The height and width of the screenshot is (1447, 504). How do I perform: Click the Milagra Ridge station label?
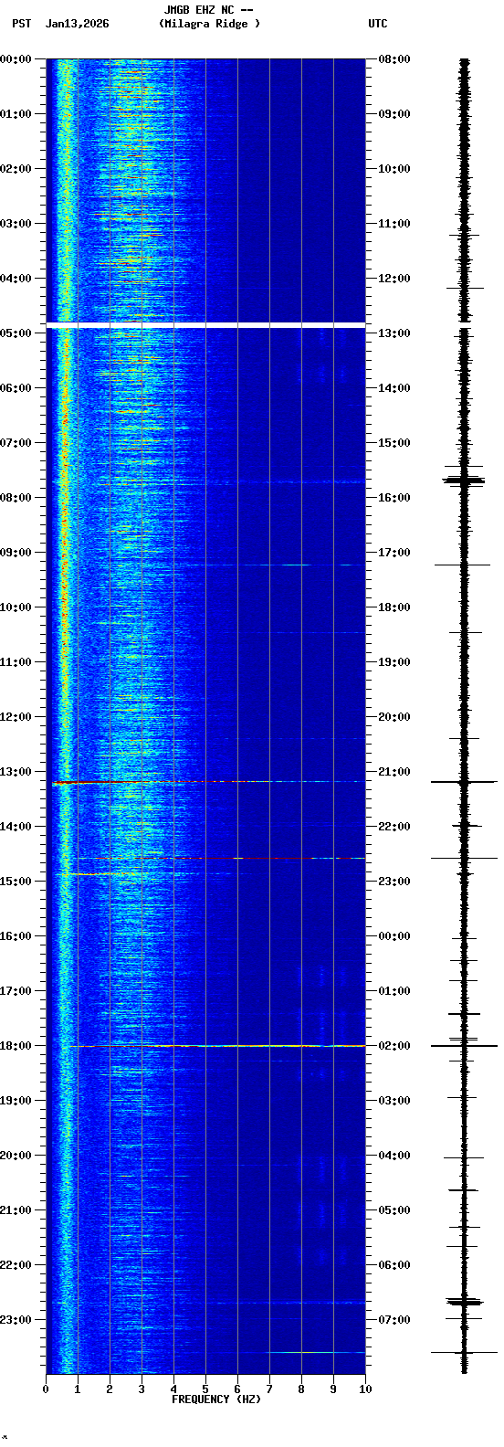click(209, 24)
